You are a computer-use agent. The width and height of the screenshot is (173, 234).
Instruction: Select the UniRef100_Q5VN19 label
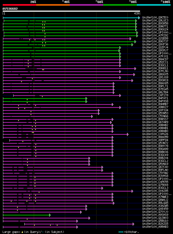click(x=155, y=164)
